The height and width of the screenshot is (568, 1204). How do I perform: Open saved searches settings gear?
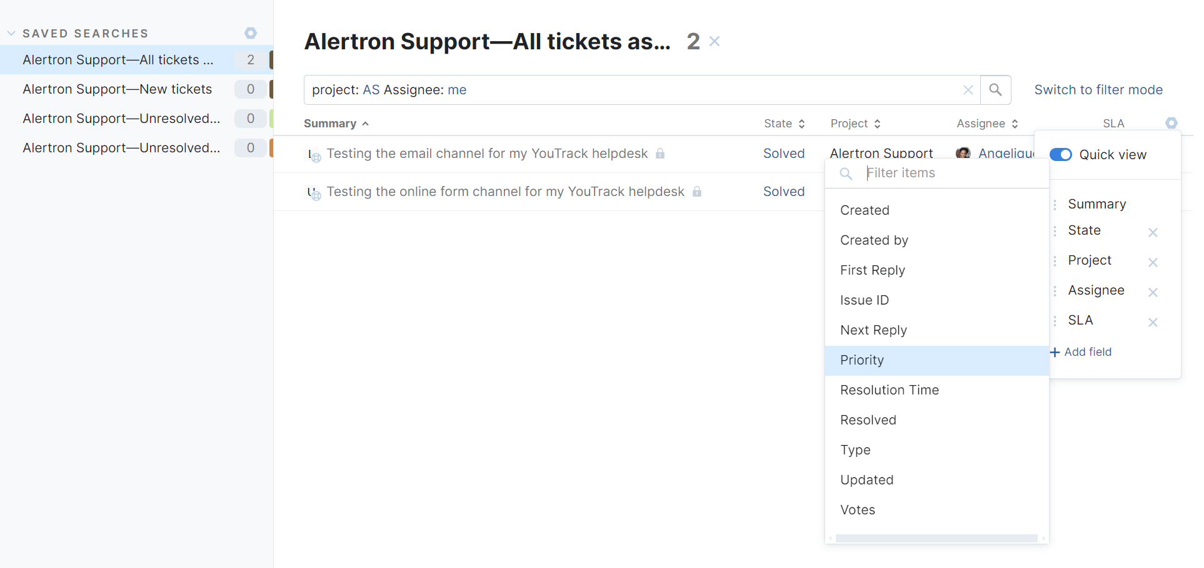point(251,33)
